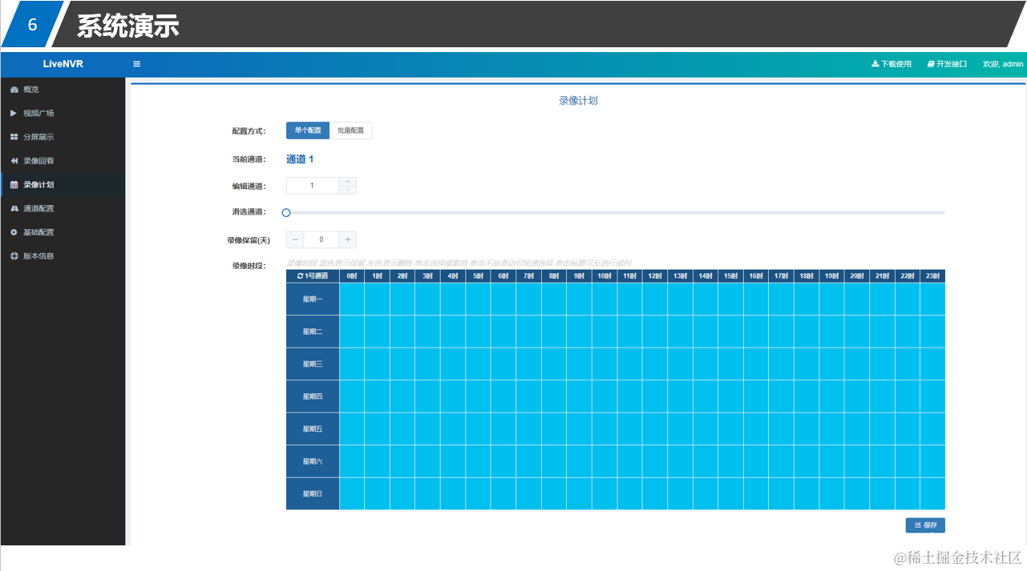Switch to 批量配置 batch mode
The height and width of the screenshot is (571, 1027).
[x=350, y=131]
